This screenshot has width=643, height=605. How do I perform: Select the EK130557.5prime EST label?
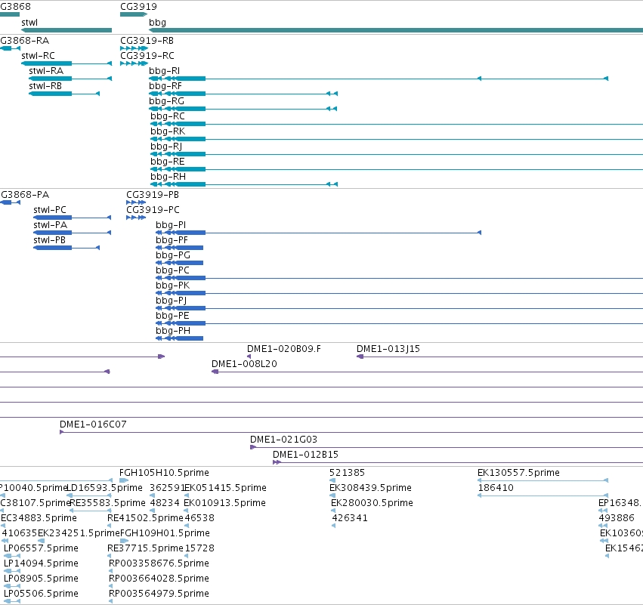(518, 473)
